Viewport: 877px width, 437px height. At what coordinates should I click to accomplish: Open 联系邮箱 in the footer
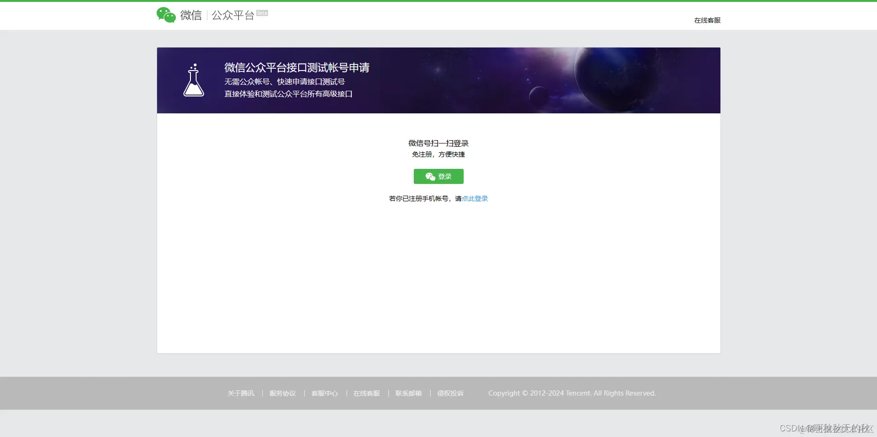[x=408, y=393]
